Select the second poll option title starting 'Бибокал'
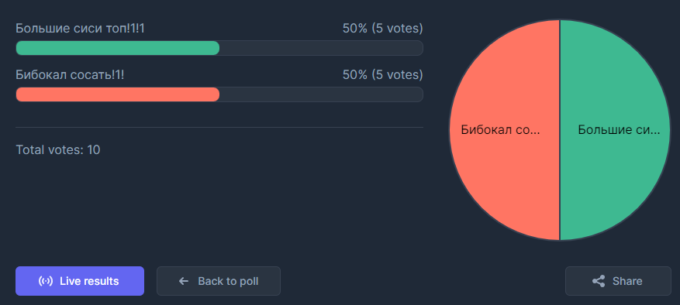 coord(70,75)
